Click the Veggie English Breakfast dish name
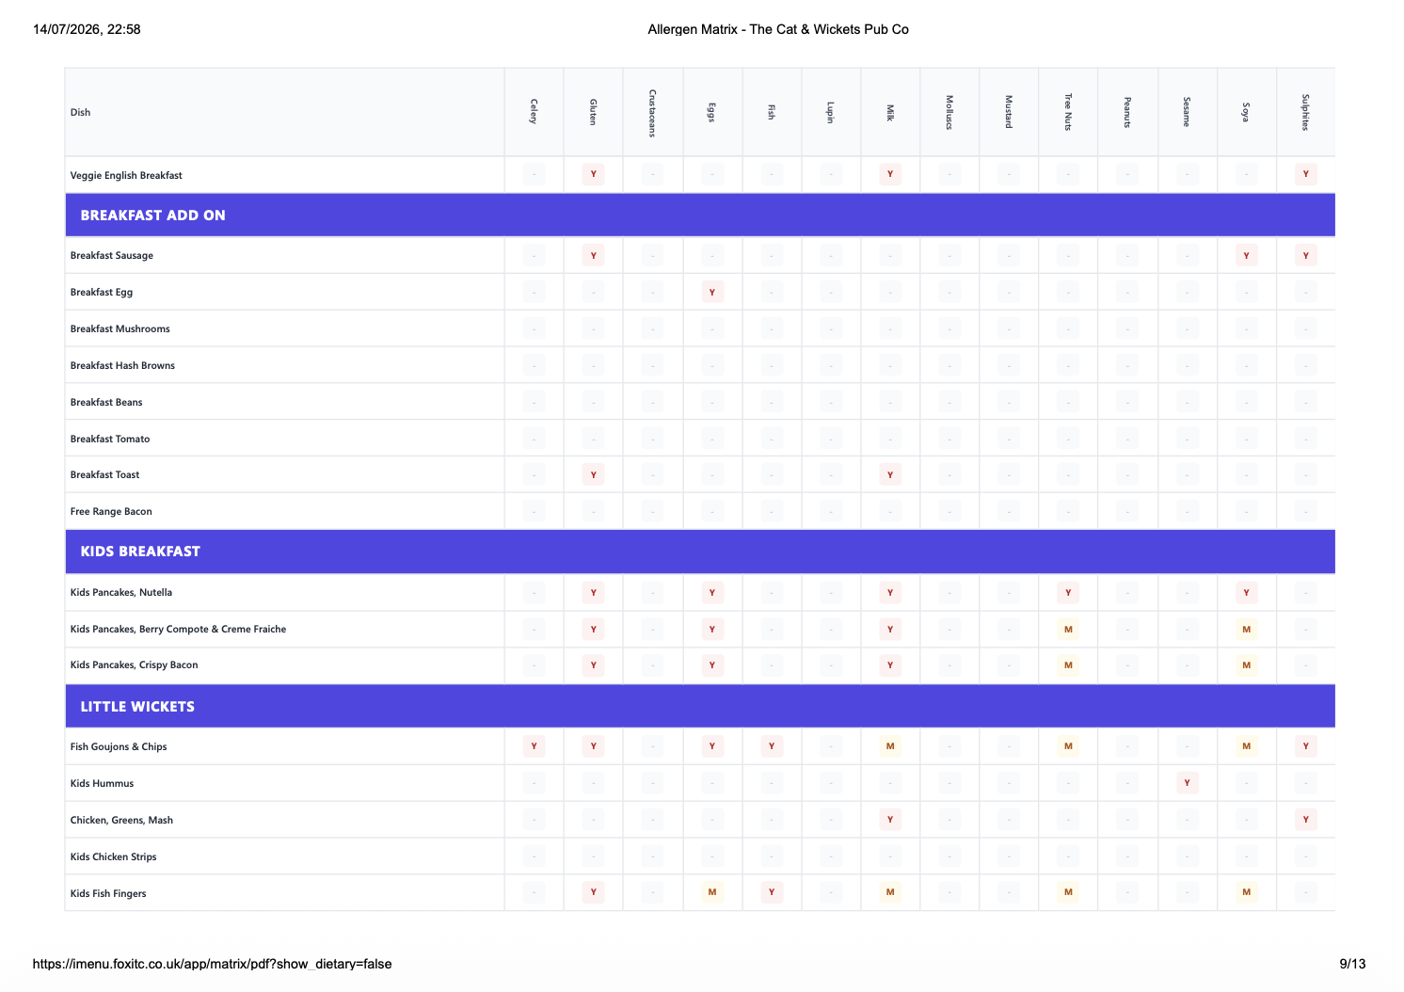 (x=126, y=175)
